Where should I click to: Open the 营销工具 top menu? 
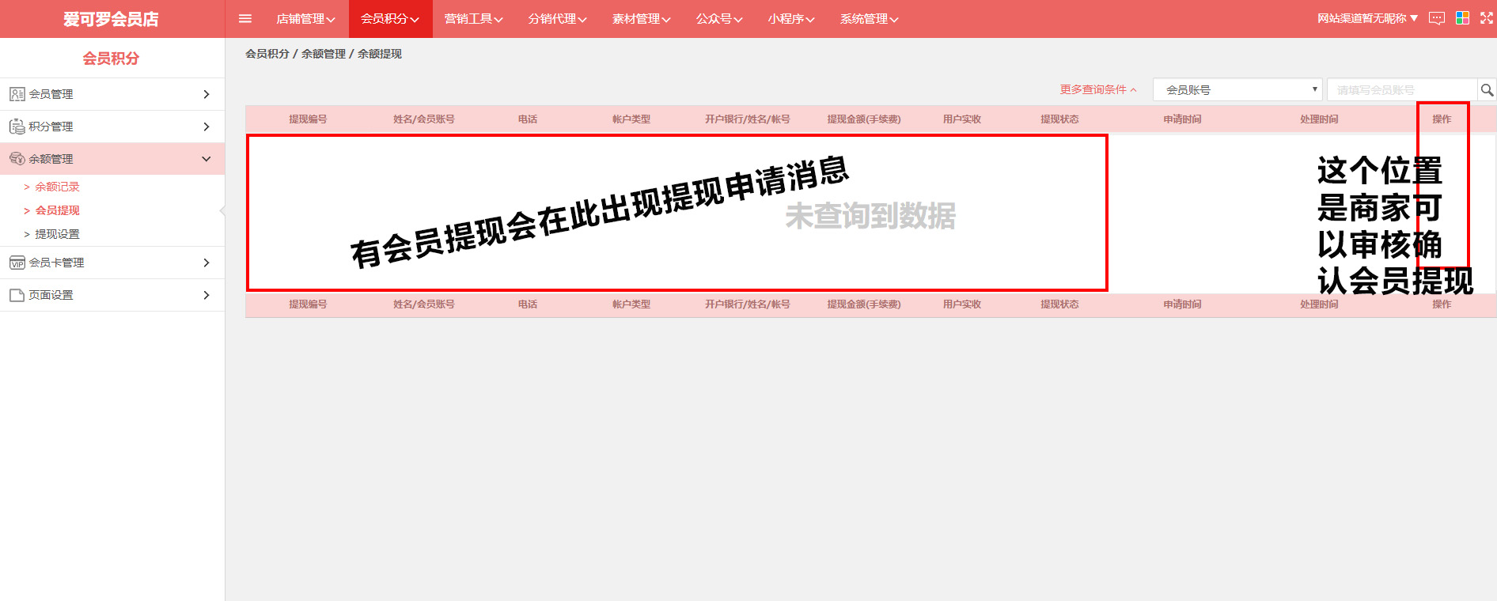[473, 19]
